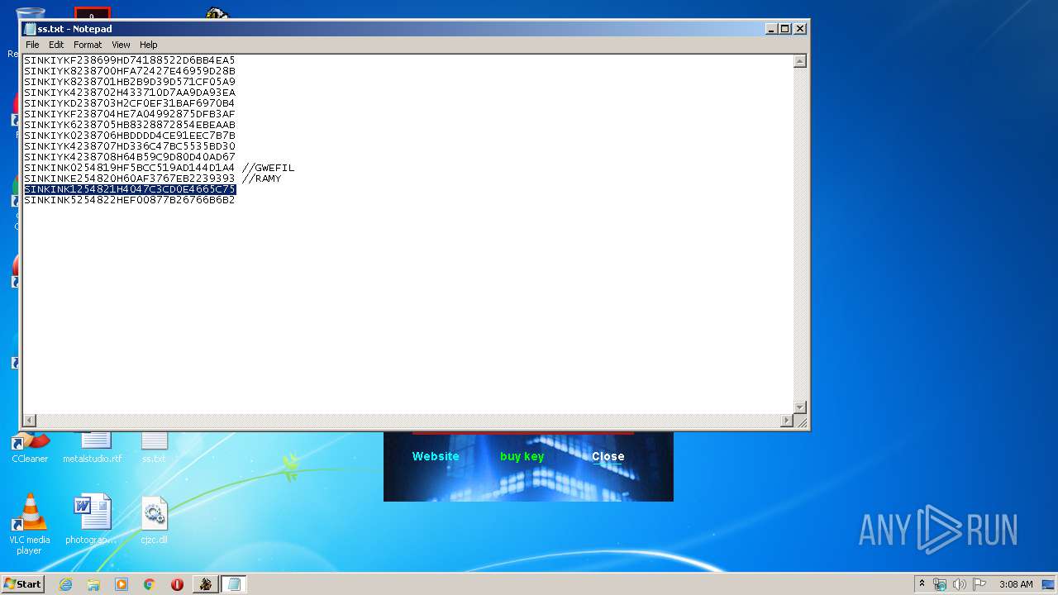Image resolution: width=1058 pixels, height=595 pixels.
Task: Click line SINKIYKF238699HD74188522D6BB4EA5
Action: tap(130, 60)
